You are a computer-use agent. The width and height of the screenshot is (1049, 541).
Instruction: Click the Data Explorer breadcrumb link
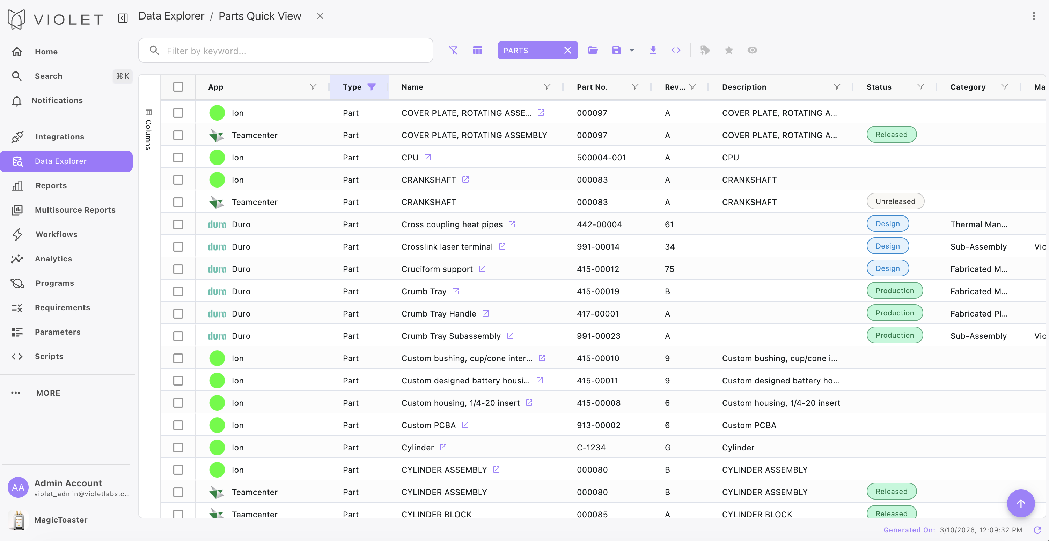[x=171, y=16]
